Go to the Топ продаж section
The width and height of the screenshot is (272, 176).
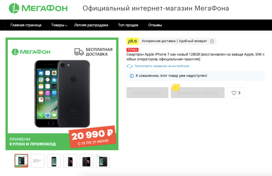point(128,25)
